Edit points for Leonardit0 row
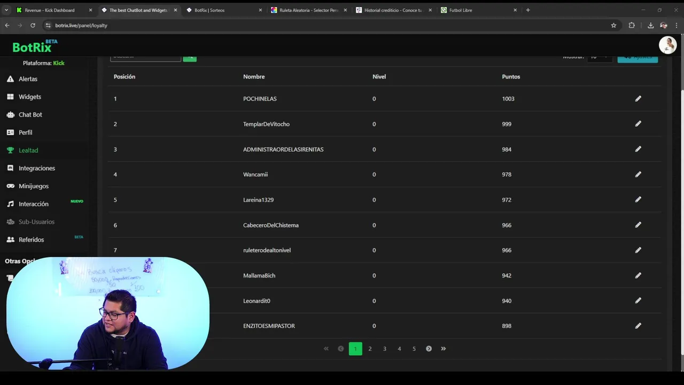Image resolution: width=684 pixels, height=385 pixels. click(638, 301)
